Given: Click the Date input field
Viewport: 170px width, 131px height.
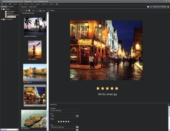Looking at the screenshot, I should (63, 116).
